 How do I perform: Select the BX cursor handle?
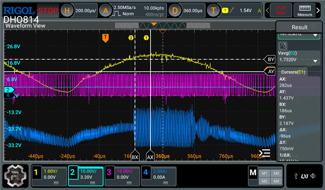pos(135,156)
